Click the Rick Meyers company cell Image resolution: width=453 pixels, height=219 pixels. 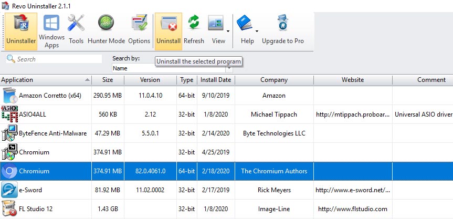[x=274, y=190]
